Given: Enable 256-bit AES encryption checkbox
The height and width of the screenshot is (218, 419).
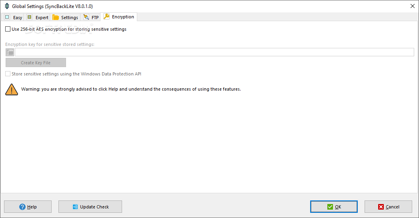Looking at the screenshot, I should [8, 29].
